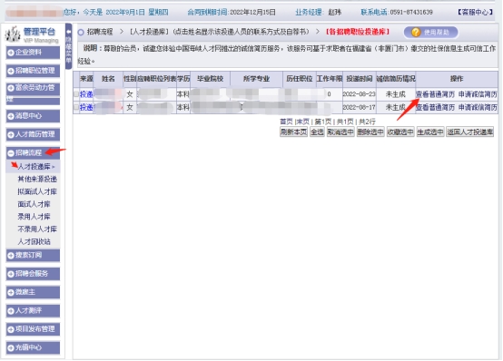This screenshot has height=361, width=503.
Task: Click the plus icon beside 充值中心
Action: (x=11, y=348)
